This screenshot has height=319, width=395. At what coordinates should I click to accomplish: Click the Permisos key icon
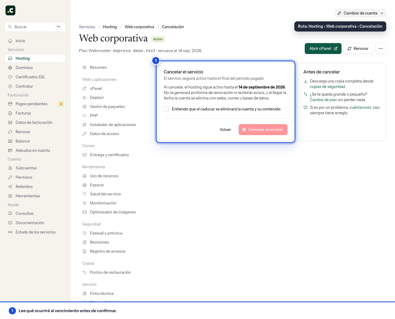tap(10, 177)
